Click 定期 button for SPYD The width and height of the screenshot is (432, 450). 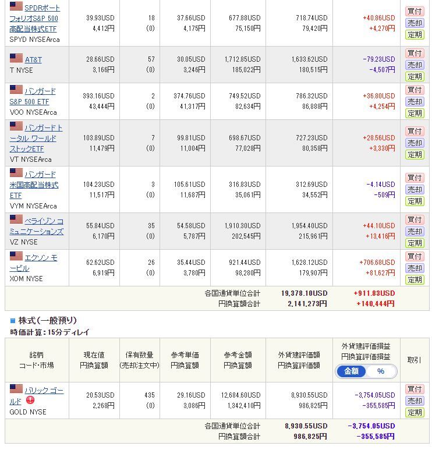tap(415, 35)
